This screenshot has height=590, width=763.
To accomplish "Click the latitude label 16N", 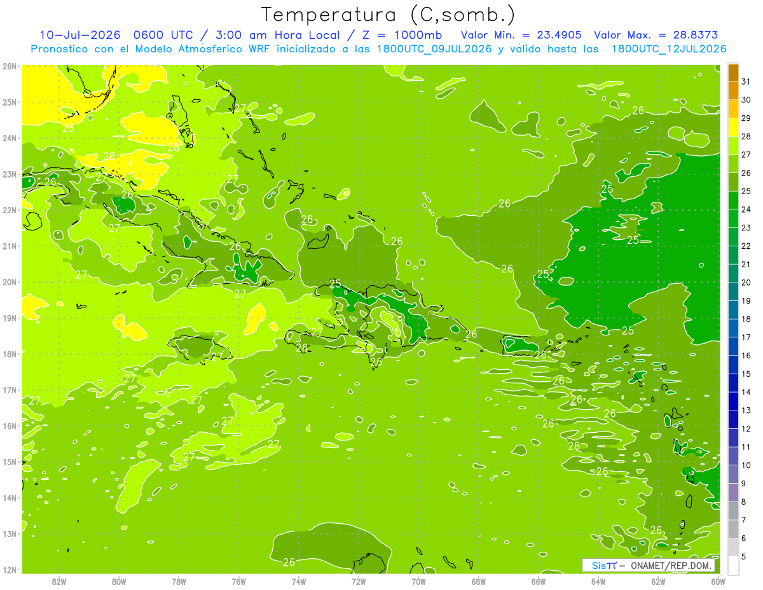I will click(9, 425).
